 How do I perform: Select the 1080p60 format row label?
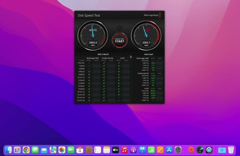[81, 74]
